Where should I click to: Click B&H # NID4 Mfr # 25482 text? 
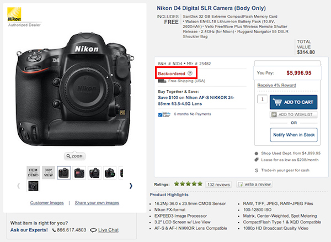tap(184, 64)
